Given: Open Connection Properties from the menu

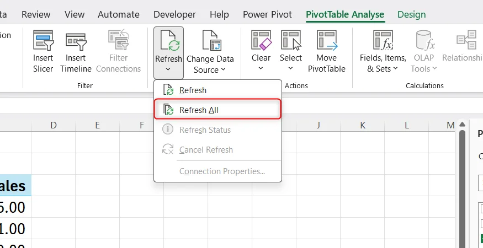Looking at the screenshot, I should pos(217,171).
